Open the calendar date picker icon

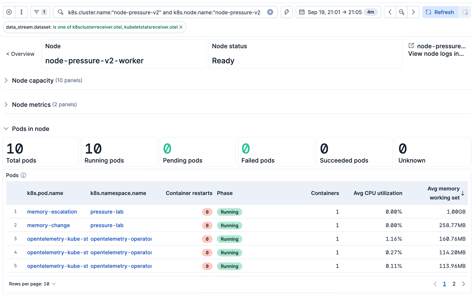point(302,12)
